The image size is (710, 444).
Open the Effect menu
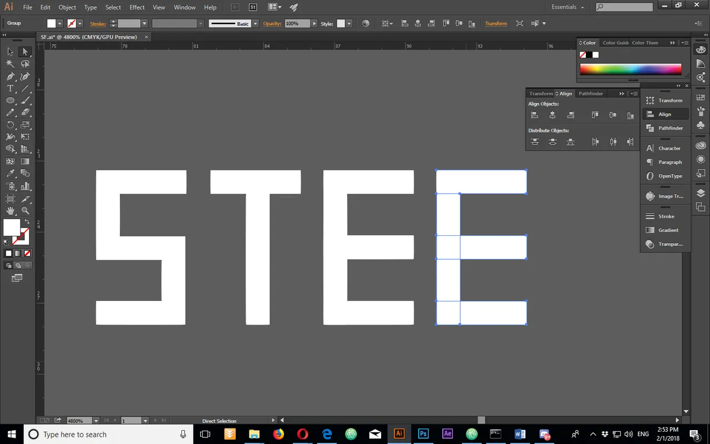(137, 7)
